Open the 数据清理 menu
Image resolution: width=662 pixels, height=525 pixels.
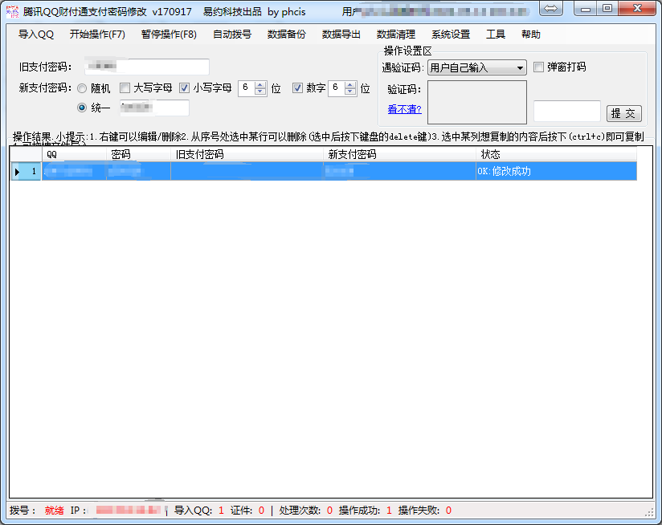tap(396, 35)
